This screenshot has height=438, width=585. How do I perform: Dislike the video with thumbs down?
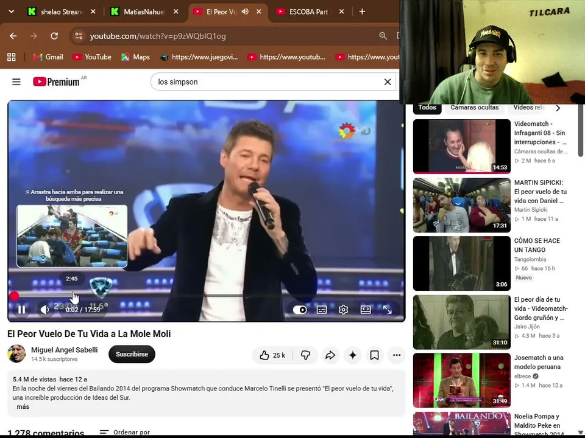coord(305,355)
